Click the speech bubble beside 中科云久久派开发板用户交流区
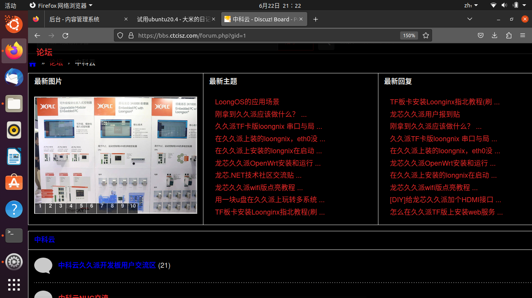 pyautogui.click(x=43, y=265)
